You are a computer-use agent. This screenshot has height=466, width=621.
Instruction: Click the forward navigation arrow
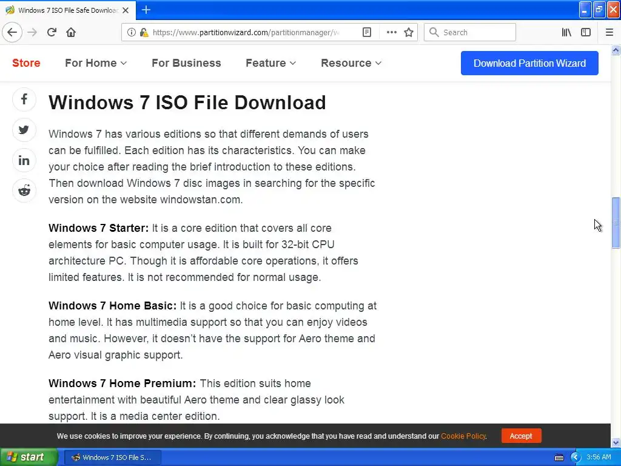coord(32,32)
